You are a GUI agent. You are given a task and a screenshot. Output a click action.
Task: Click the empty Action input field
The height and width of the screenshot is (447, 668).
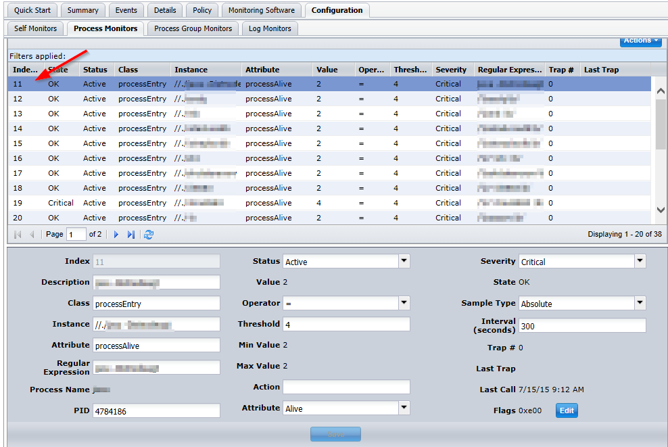[x=346, y=387]
